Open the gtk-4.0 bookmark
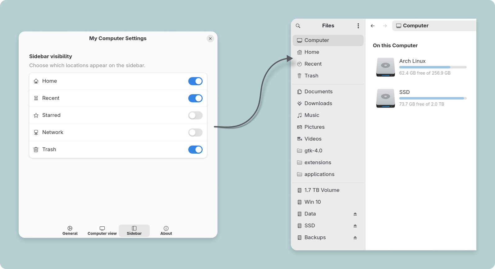 328,151
